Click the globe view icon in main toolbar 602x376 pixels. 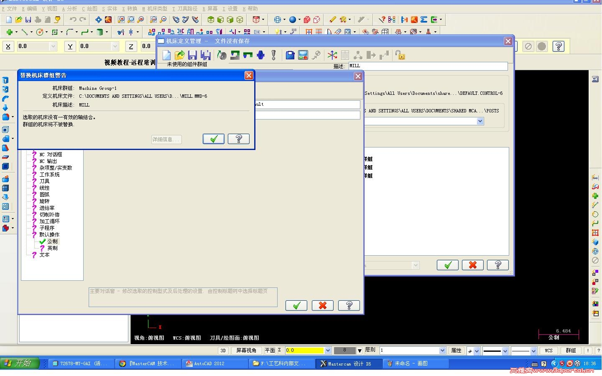click(x=277, y=20)
